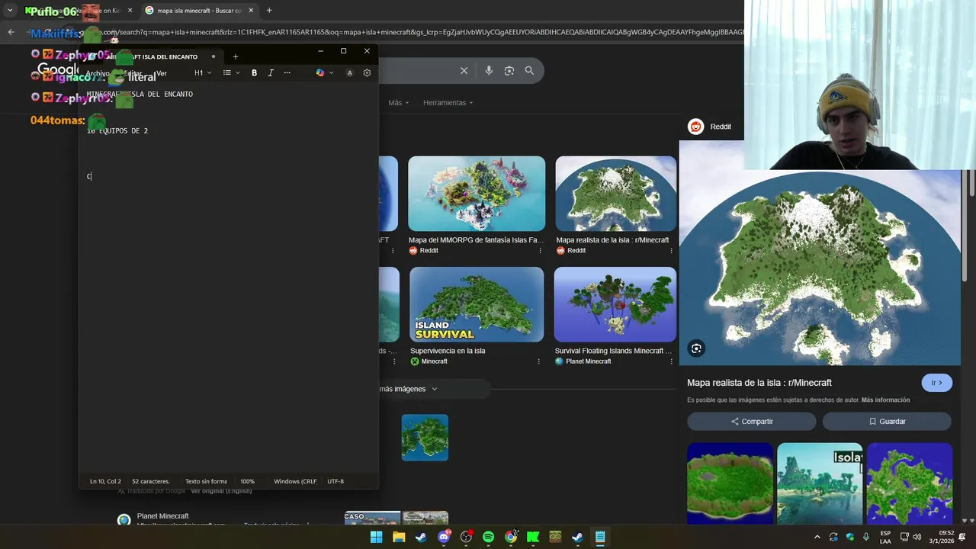Open the notification bell in tray
Viewport: 976px width, 549px height.
click(x=962, y=537)
